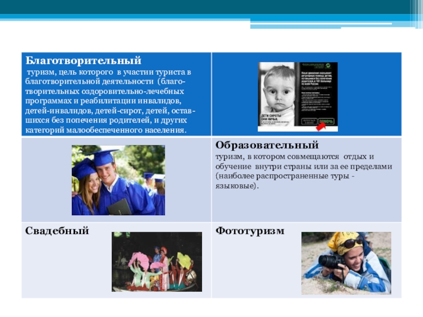Viewport: 423px width, 317px height.
Task: Click the photographer with camera photo
Action: click(x=346, y=263)
